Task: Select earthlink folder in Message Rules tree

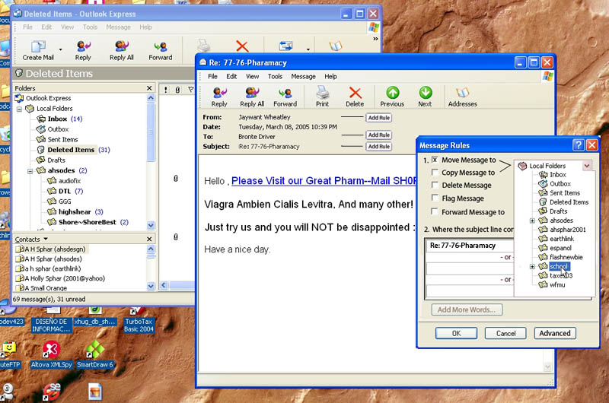Action: click(x=556, y=239)
